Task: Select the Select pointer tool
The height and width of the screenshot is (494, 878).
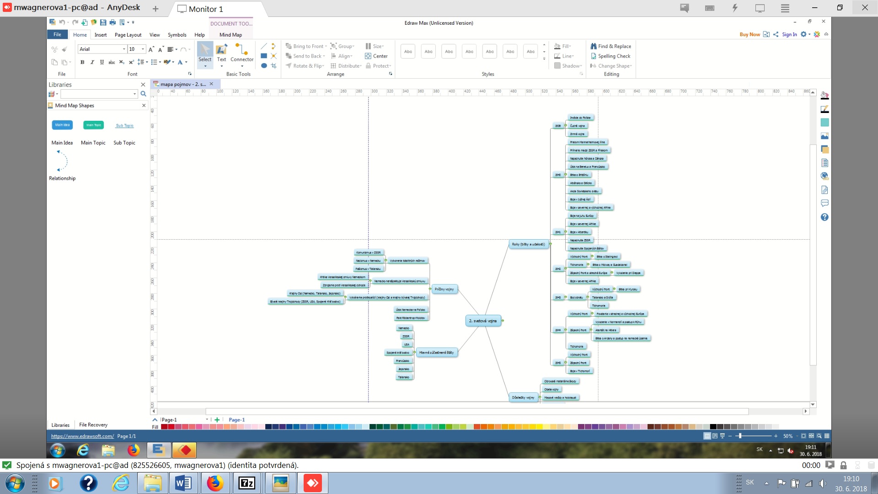Action: [205, 54]
